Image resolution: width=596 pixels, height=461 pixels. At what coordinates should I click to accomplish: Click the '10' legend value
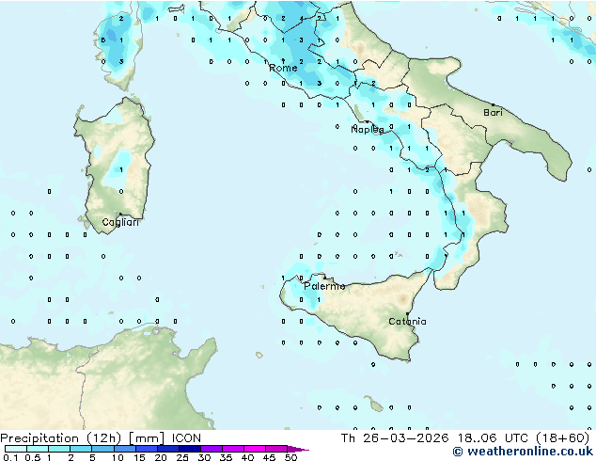118,457
